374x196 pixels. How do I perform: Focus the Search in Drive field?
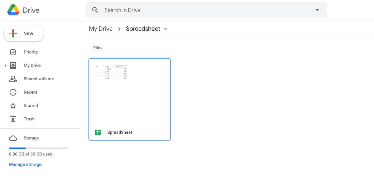point(206,10)
